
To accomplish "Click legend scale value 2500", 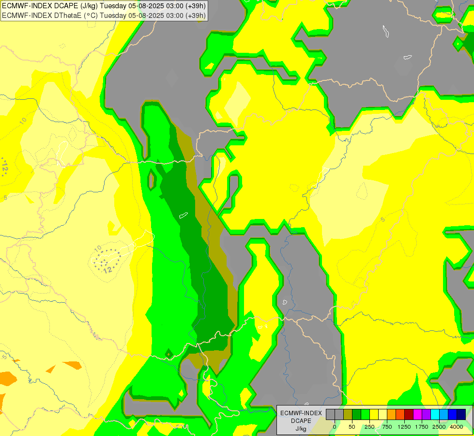I will point(439,427).
